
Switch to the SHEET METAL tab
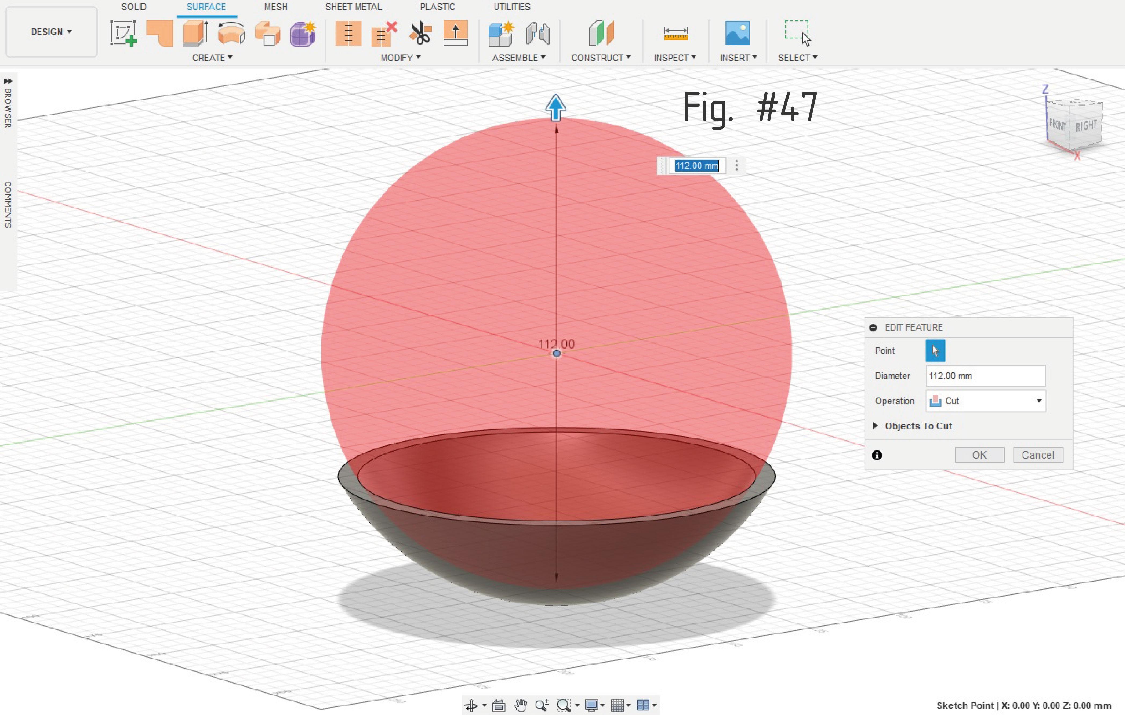coord(354,6)
